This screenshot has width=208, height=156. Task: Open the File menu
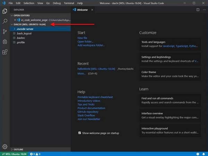[x=11, y=3]
